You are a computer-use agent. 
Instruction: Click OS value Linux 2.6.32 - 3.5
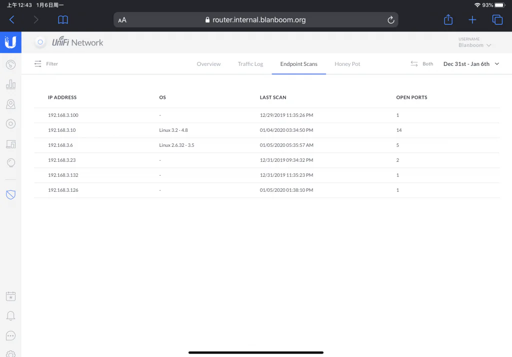(176, 145)
